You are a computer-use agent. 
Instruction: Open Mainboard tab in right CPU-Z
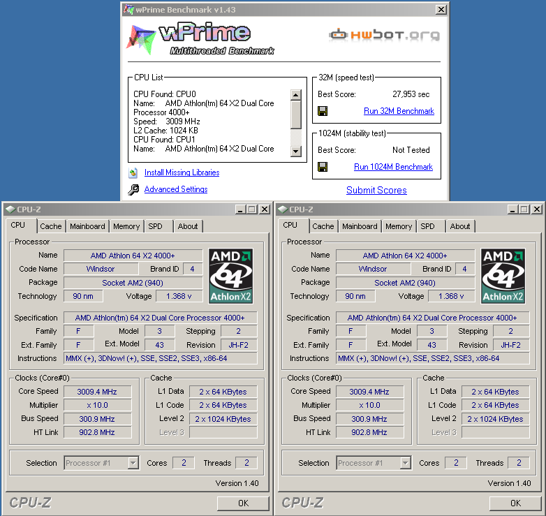click(x=360, y=226)
